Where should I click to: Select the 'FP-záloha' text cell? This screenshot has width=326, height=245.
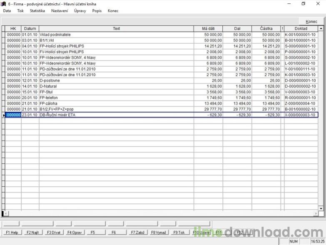click(116, 103)
